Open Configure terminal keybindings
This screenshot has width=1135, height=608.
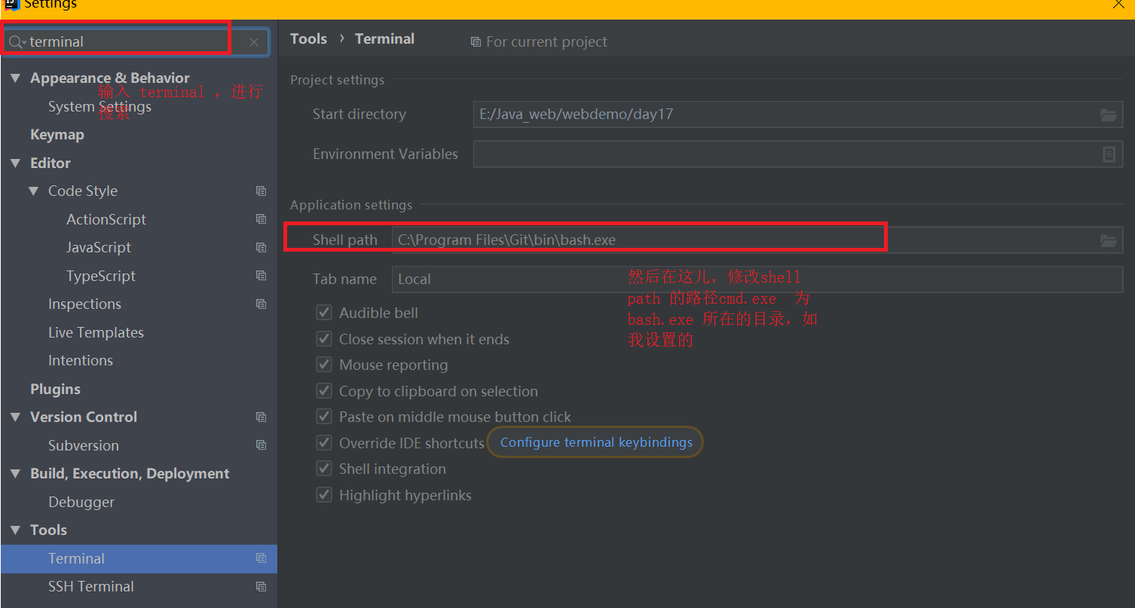tap(595, 442)
